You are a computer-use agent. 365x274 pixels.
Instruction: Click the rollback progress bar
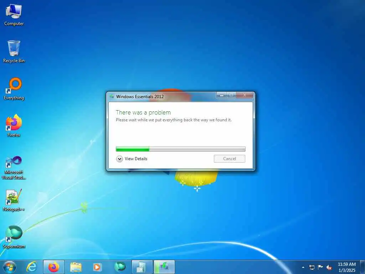pyautogui.click(x=181, y=149)
